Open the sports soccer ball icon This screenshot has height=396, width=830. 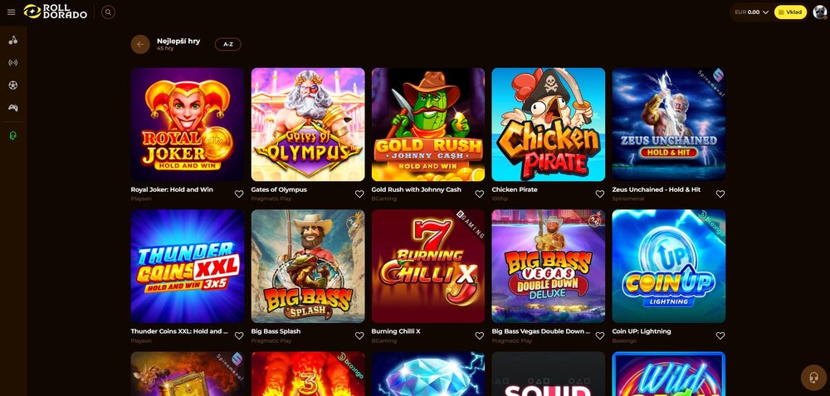pyautogui.click(x=13, y=86)
